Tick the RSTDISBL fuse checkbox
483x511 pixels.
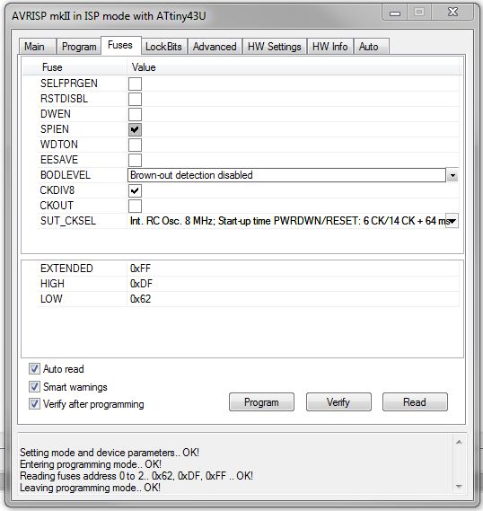click(135, 99)
